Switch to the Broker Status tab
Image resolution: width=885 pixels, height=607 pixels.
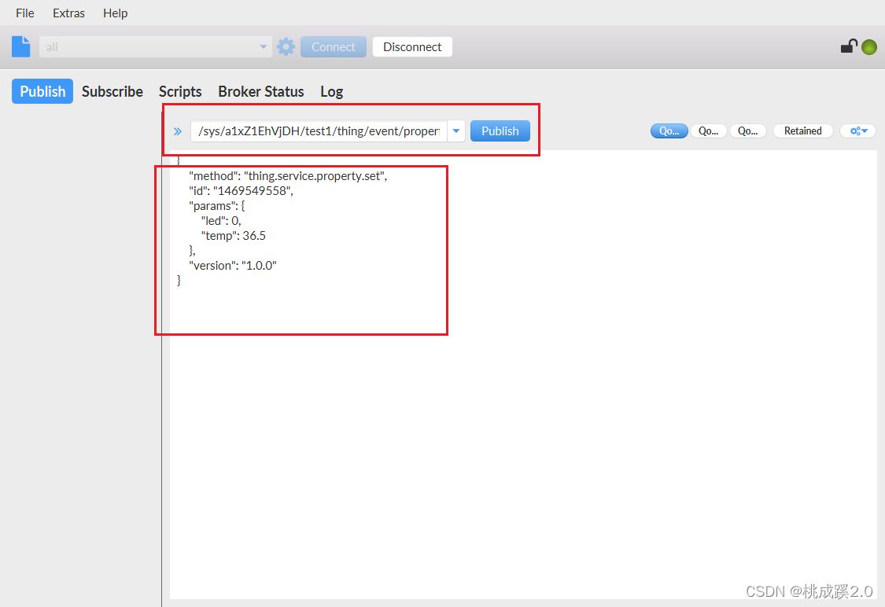point(261,91)
